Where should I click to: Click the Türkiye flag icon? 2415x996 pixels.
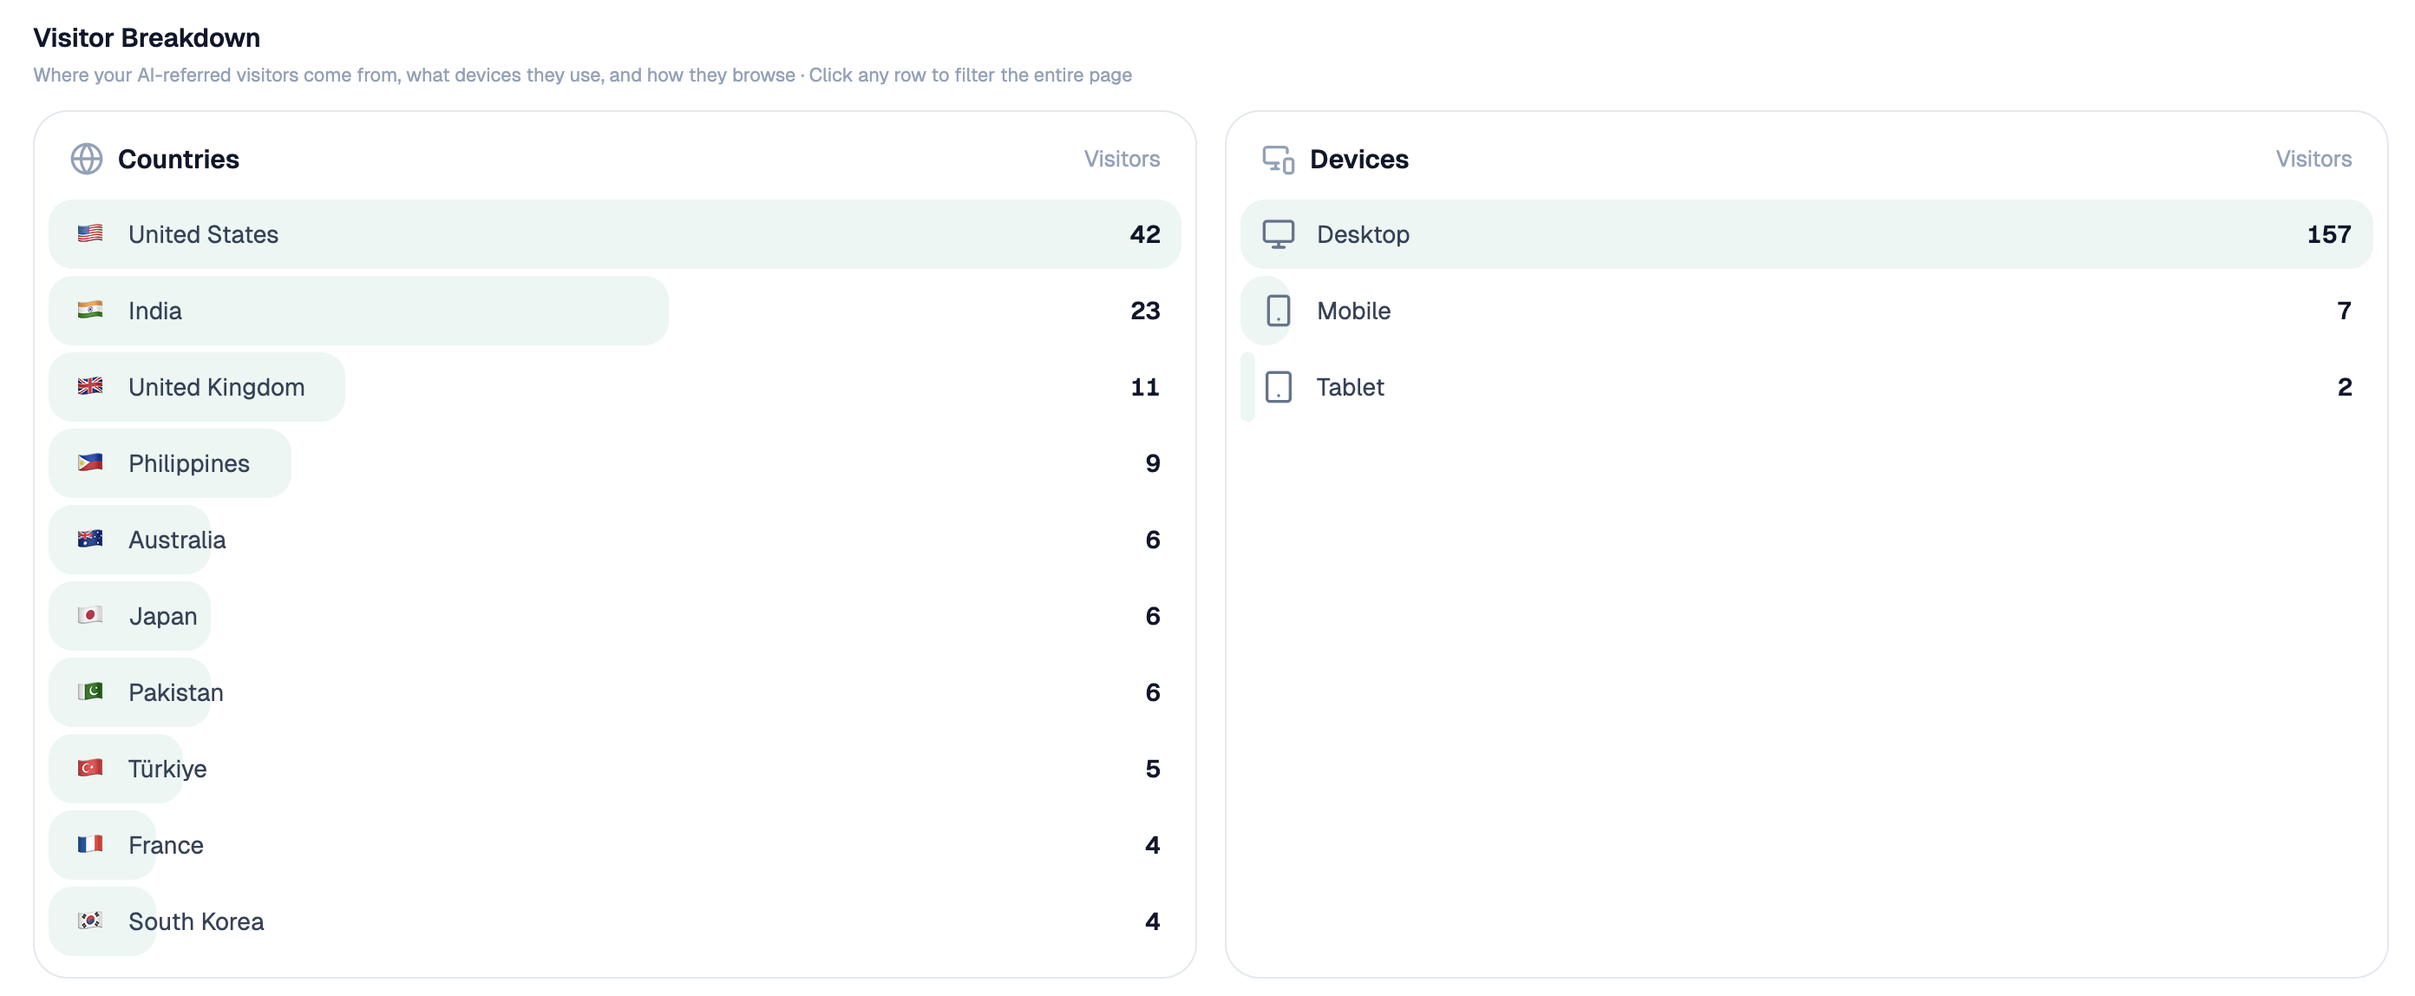(x=90, y=768)
